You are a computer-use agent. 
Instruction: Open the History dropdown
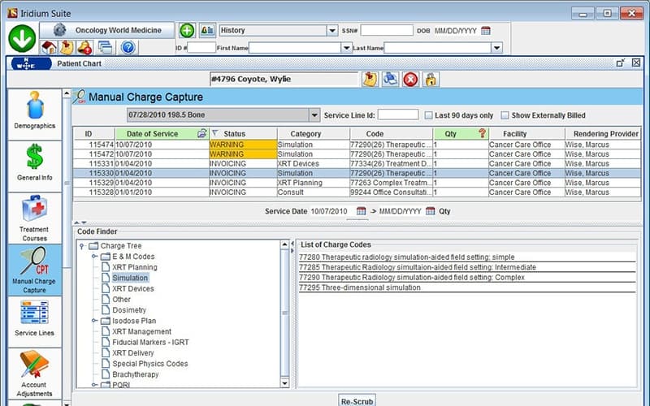tap(332, 30)
